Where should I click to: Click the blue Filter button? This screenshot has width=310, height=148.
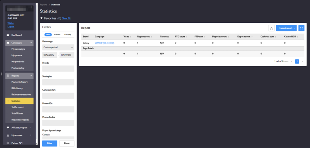(49, 143)
